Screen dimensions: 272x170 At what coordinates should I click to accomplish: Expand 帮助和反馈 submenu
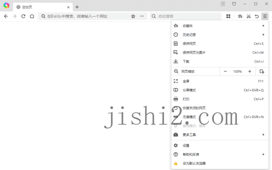point(220,154)
